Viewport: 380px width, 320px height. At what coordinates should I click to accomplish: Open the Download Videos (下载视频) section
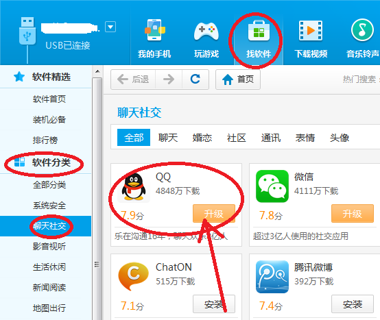coord(311,39)
